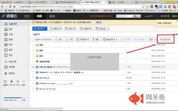Open the Facebook bookmark

click(x=129, y=11)
